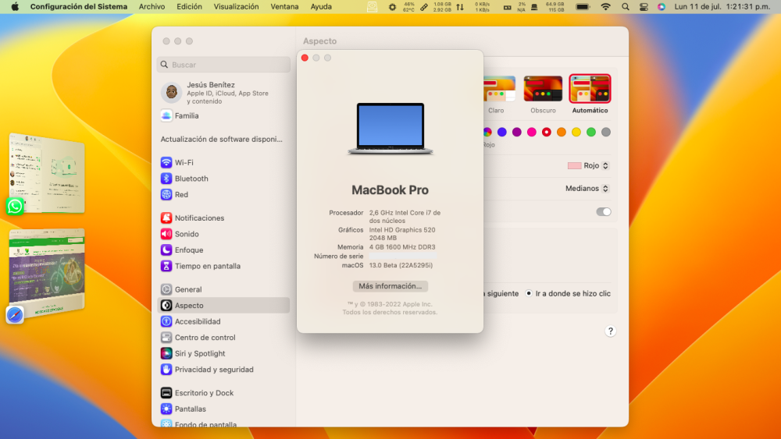Open the Visualización menu

click(x=236, y=6)
